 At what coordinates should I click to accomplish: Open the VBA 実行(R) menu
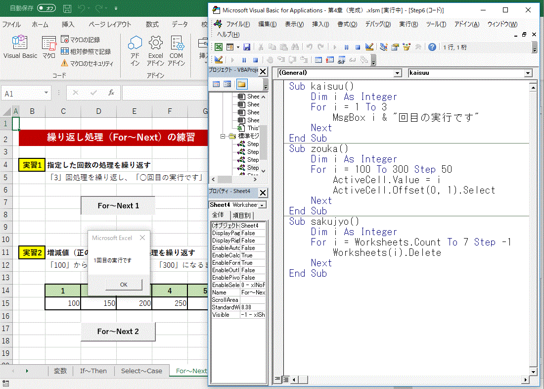(x=408, y=24)
